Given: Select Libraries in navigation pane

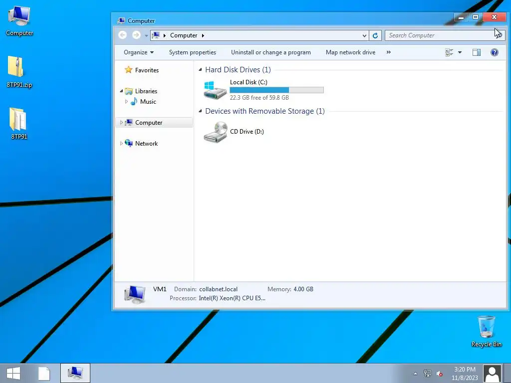Looking at the screenshot, I should click(x=146, y=91).
